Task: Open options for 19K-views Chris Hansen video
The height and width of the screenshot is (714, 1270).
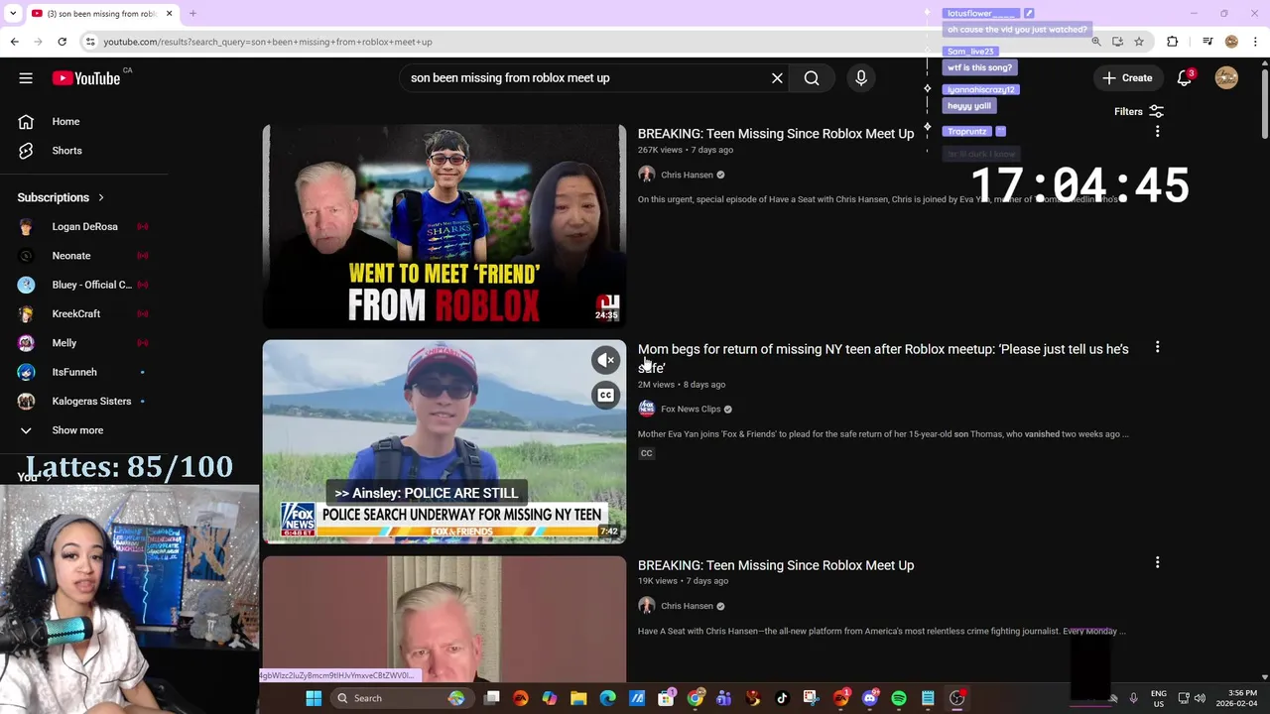Action: tap(1157, 562)
